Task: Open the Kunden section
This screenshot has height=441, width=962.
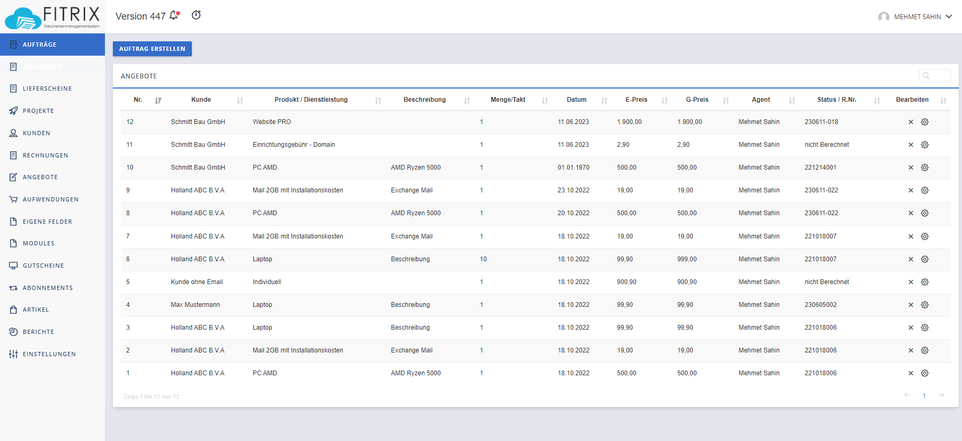Action: tap(52, 133)
